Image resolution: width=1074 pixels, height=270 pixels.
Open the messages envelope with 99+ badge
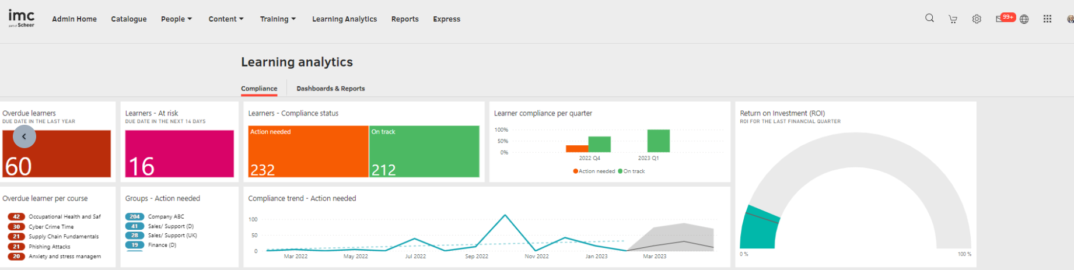1000,19
